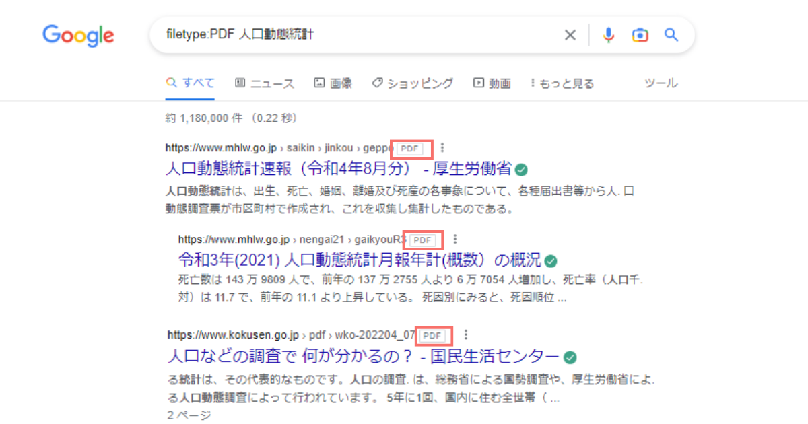Focus the search field containing filetype:PDF query
Image resolution: width=808 pixels, height=424 pixels.
pos(422,35)
